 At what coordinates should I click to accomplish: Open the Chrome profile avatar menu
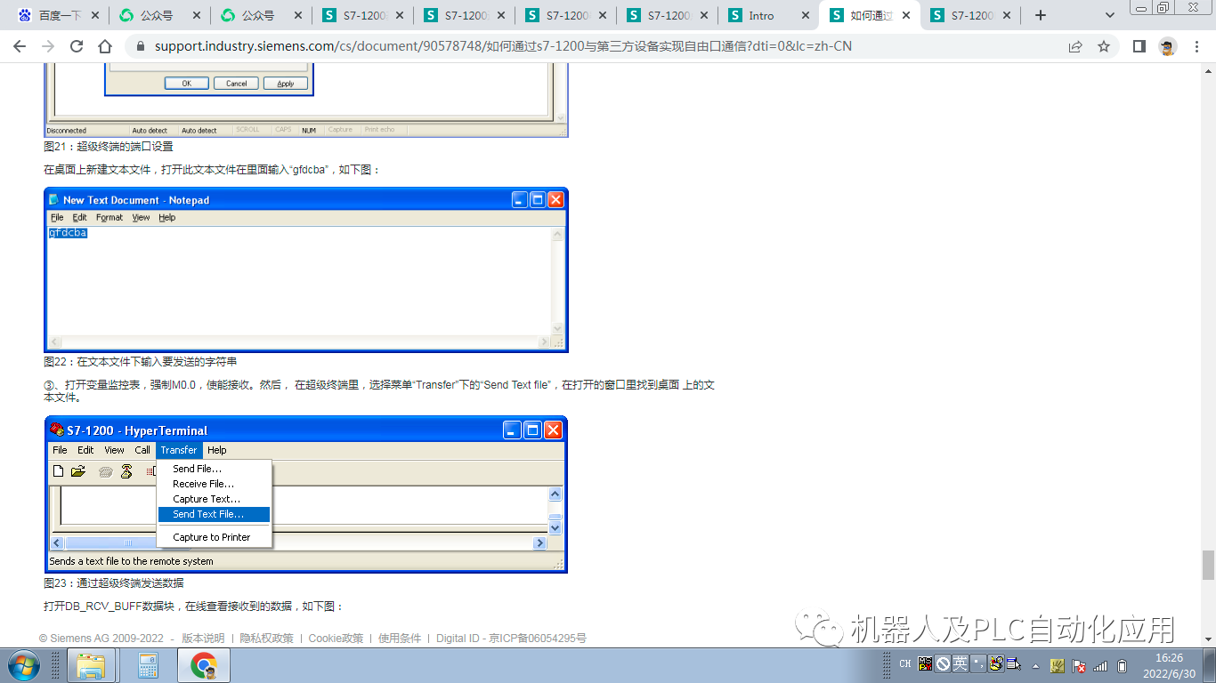pyautogui.click(x=1168, y=46)
